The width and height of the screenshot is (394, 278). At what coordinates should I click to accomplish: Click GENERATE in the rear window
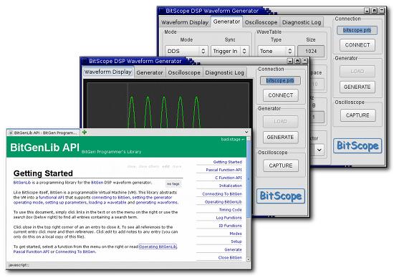point(357,87)
